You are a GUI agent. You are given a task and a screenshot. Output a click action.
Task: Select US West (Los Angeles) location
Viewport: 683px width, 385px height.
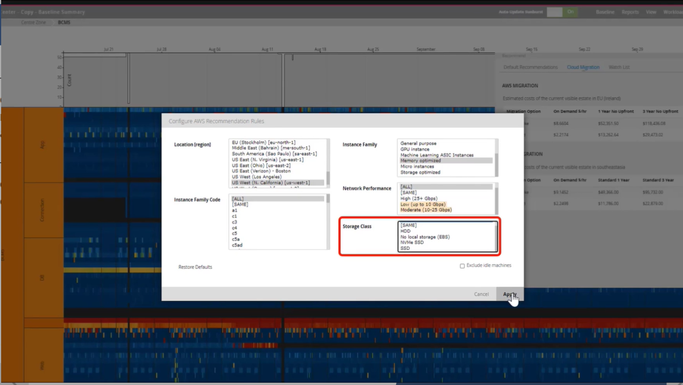257,177
